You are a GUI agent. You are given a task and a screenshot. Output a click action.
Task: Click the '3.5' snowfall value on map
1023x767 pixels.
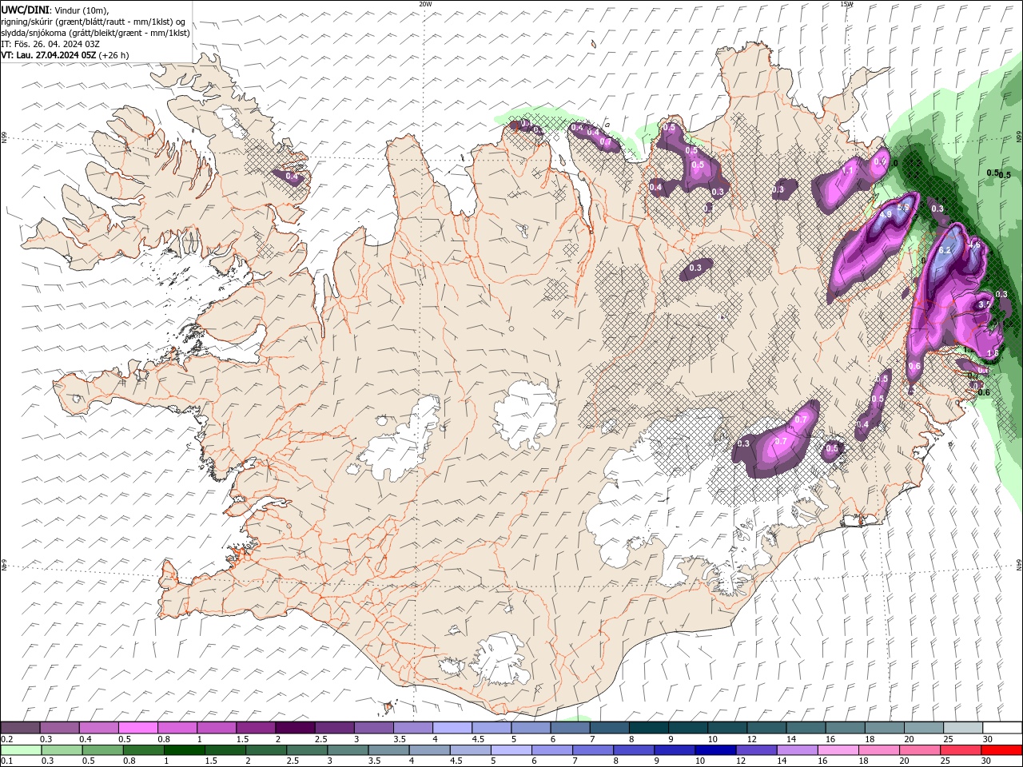(985, 304)
